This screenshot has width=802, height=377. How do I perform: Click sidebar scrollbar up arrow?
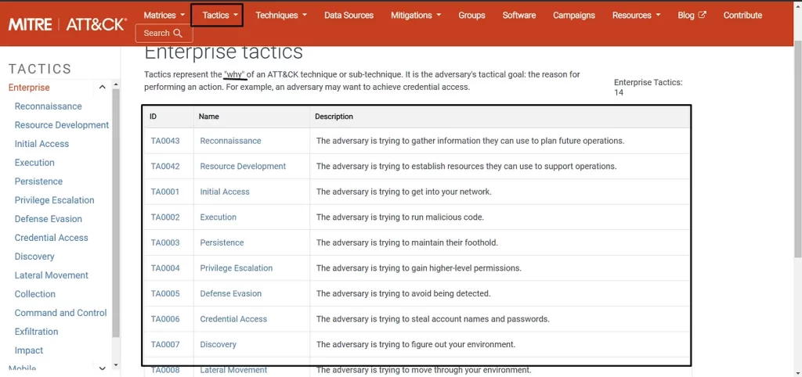pyautogui.click(x=116, y=84)
